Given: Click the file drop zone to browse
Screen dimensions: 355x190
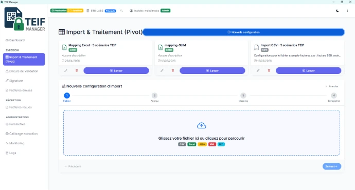Looking at the screenshot, I should pos(202,133).
